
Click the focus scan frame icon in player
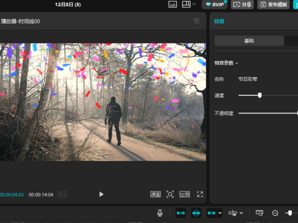[170, 194]
